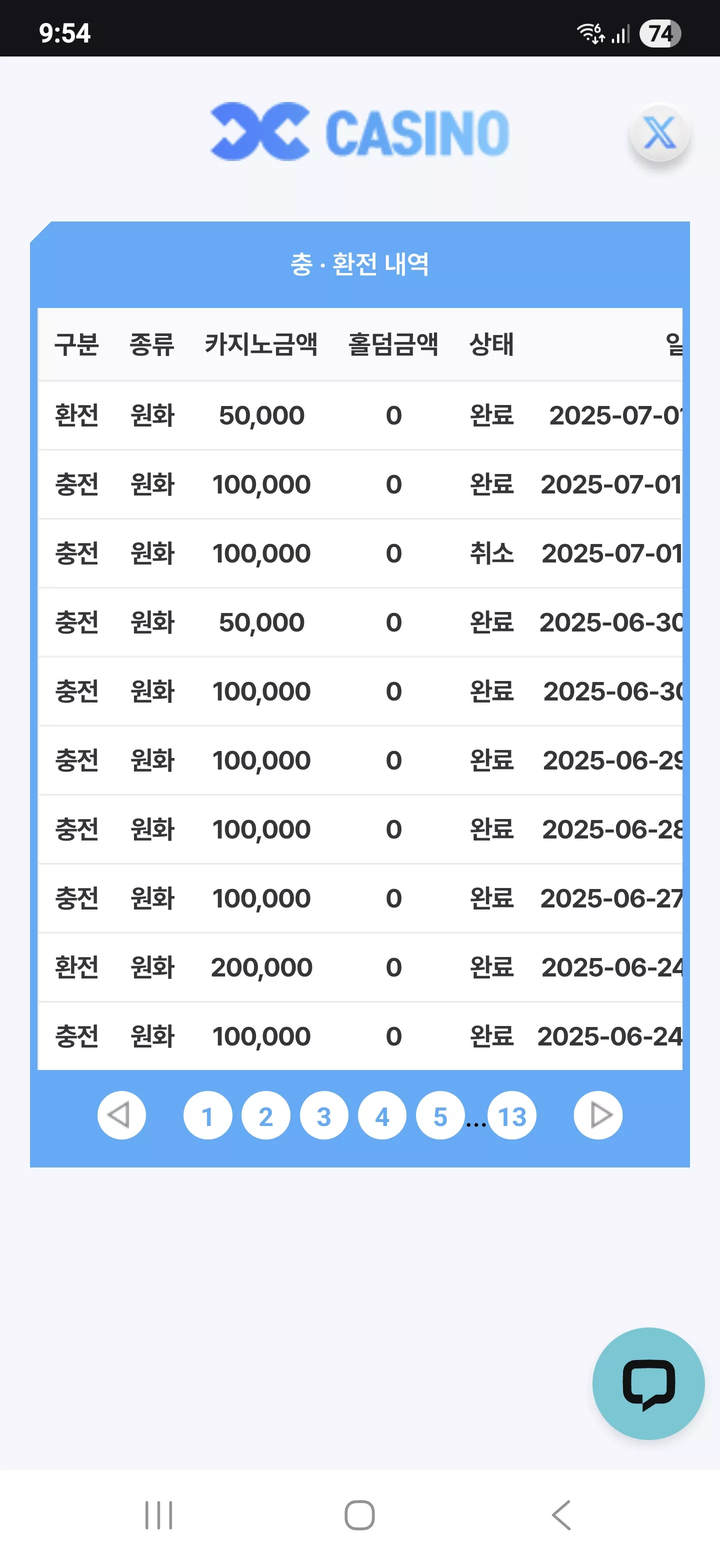The width and height of the screenshot is (720, 1560).
Task: Select the cancelled 취소 charge row
Action: click(359, 553)
